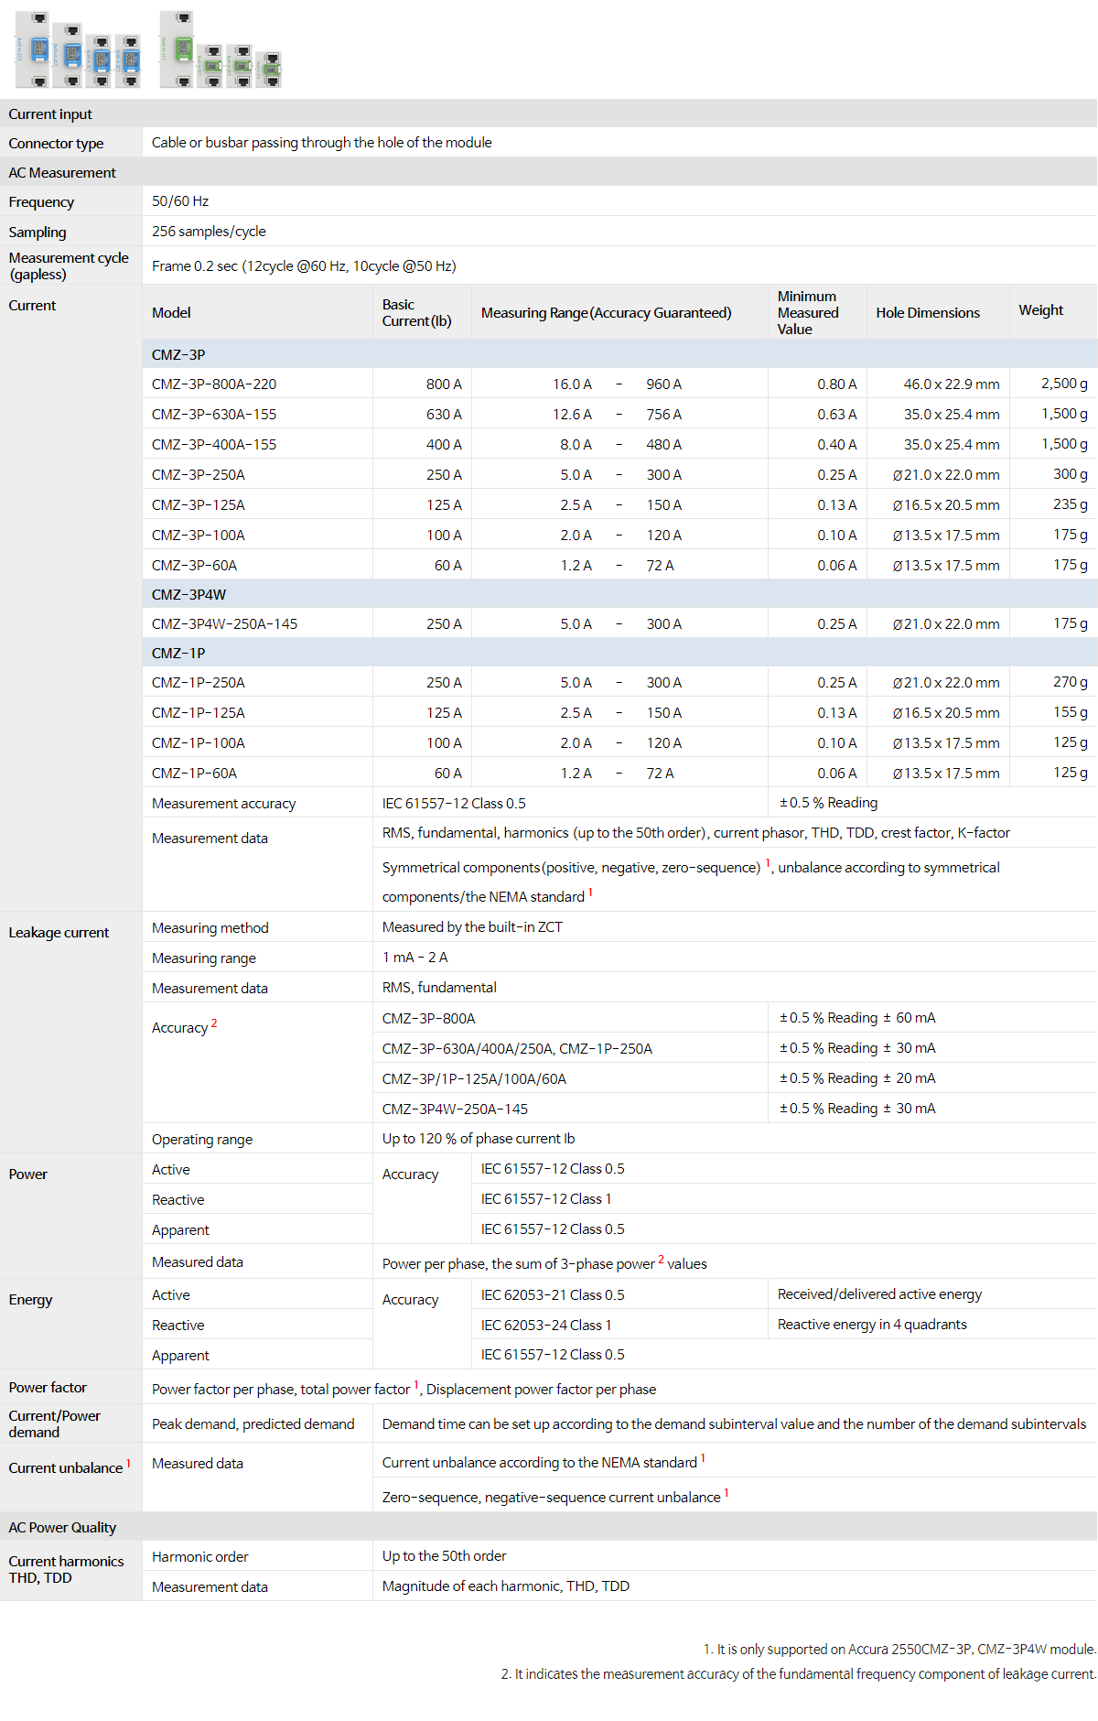Click "Measuring Range (Accuracy Guaranteed)" column header
1098x1721 pixels.
click(x=607, y=313)
